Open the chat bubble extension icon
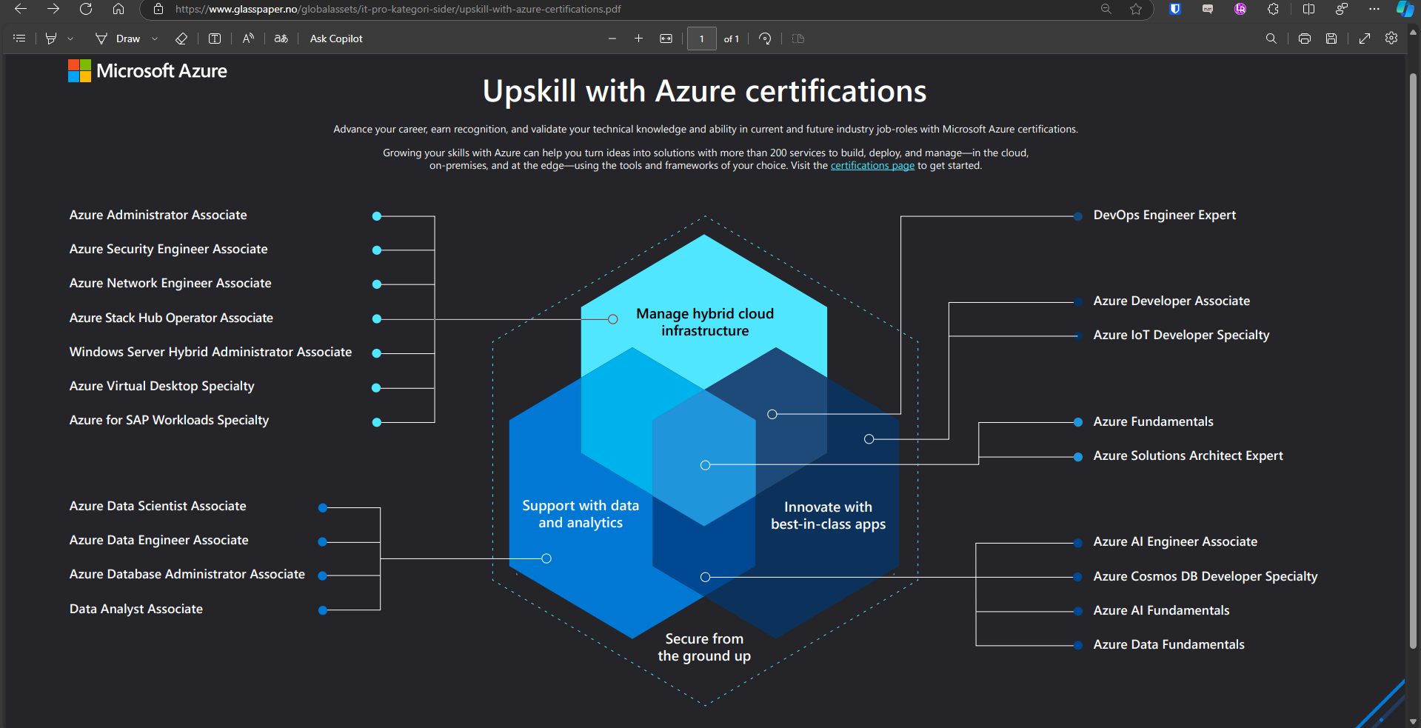The height and width of the screenshot is (728, 1421). click(1208, 9)
